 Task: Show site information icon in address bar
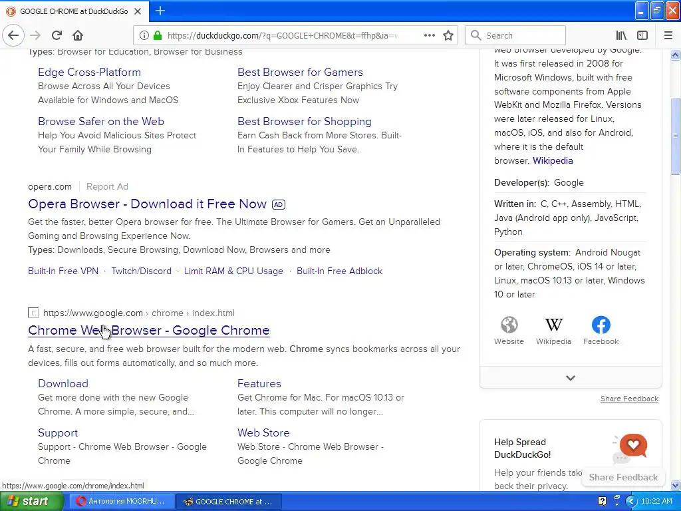(x=144, y=35)
